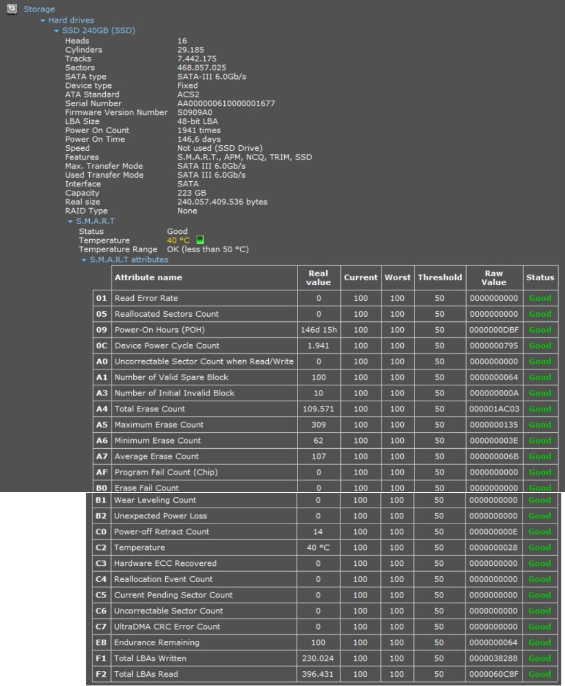Click the Power-On Hours (POH) attribute name
Viewport: 565px width, 686px height.
click(x=160, y=330)
